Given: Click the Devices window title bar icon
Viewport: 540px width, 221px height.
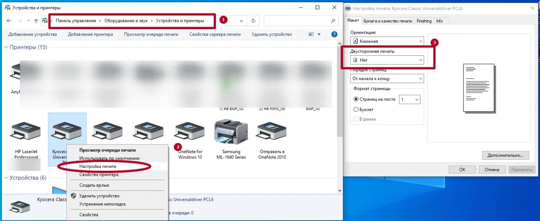Looking at the screenshot, I should (x=7, y=8).
